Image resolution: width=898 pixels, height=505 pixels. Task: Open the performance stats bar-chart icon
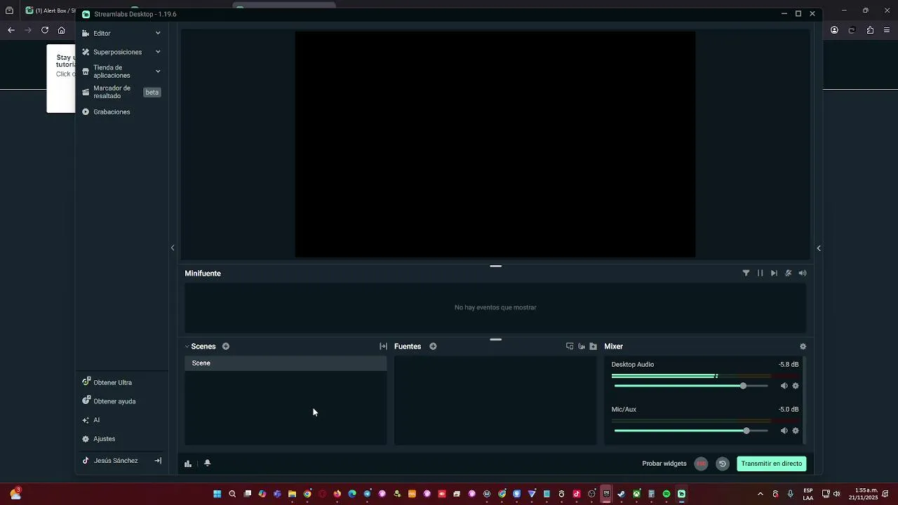pos(188,464)
